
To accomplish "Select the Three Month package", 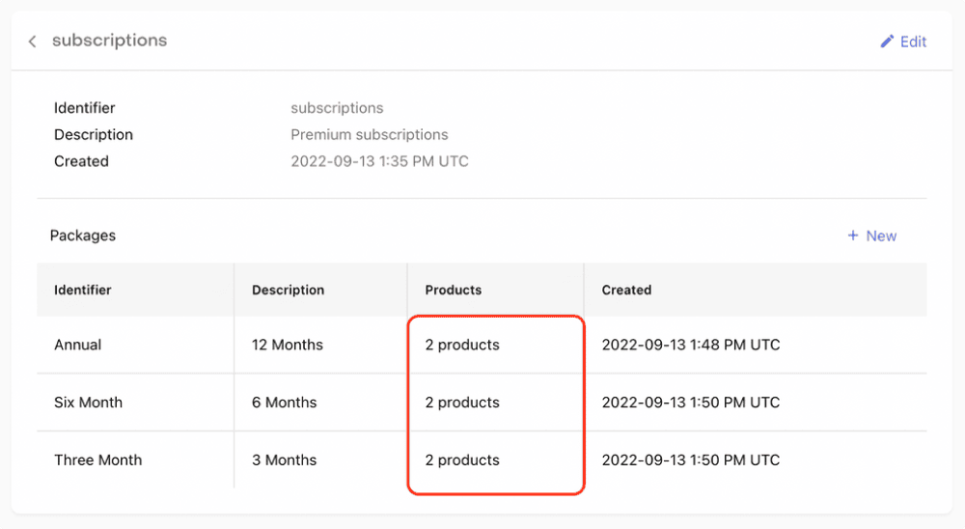I will [x=97, y=460].
